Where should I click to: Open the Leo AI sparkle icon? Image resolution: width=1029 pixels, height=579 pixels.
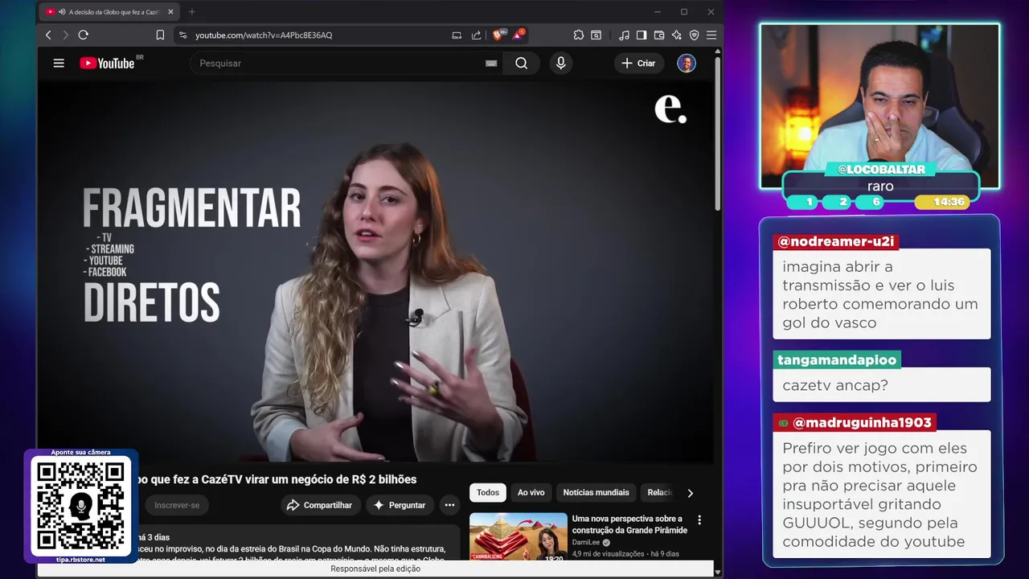tap(676, 35)
